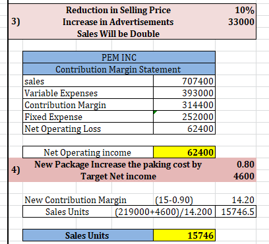Click the 0.80 packing cost value
Image resolution: width=269 pixels, height=244 pixels.
(245, 164)
